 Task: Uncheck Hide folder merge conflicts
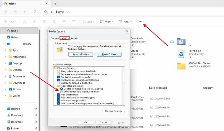point(59,101)
